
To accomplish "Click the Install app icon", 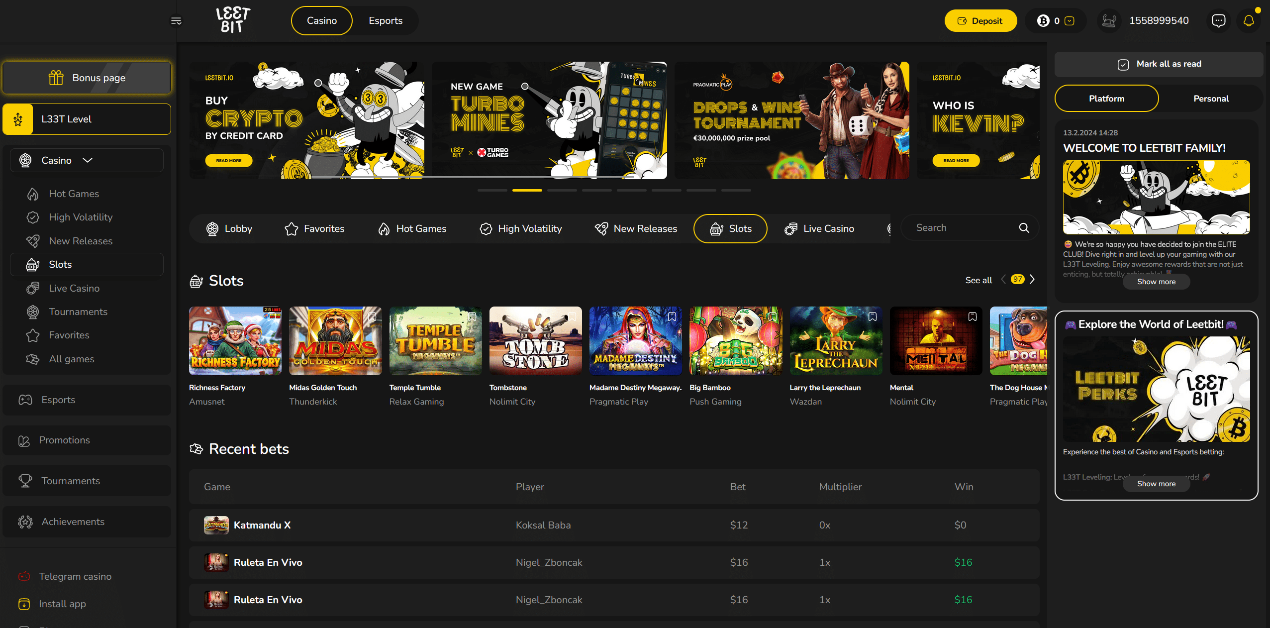I will [x=24, y=604].
